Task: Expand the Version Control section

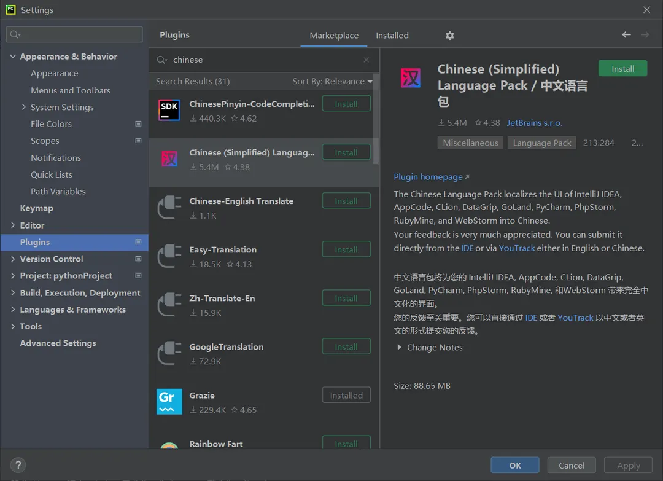Action: (x=13, y=259)
